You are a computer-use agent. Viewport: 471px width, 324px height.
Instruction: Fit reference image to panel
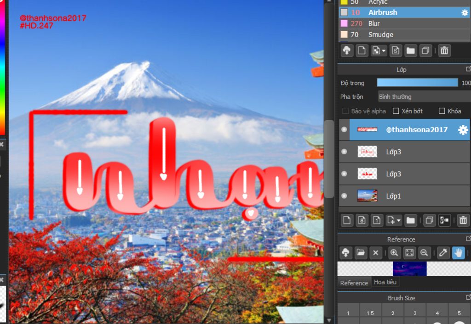pos(409,253)
